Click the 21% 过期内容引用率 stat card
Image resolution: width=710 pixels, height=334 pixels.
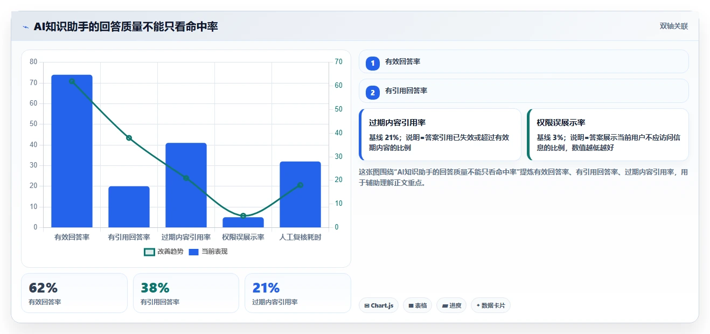(298, 293)
